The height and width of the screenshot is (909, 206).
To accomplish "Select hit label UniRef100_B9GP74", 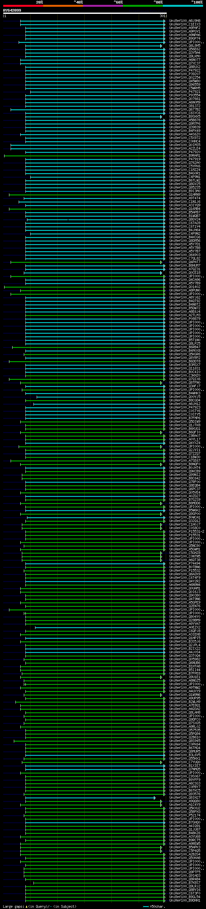I will click(185, 38).
